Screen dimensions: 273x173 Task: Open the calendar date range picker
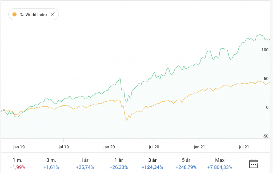click(x=253, y=163)
